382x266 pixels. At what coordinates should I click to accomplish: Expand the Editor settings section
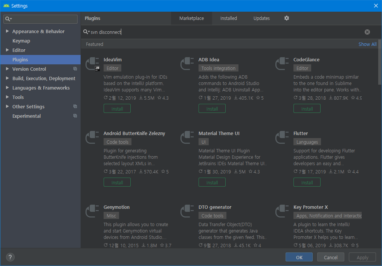[7, 50]
